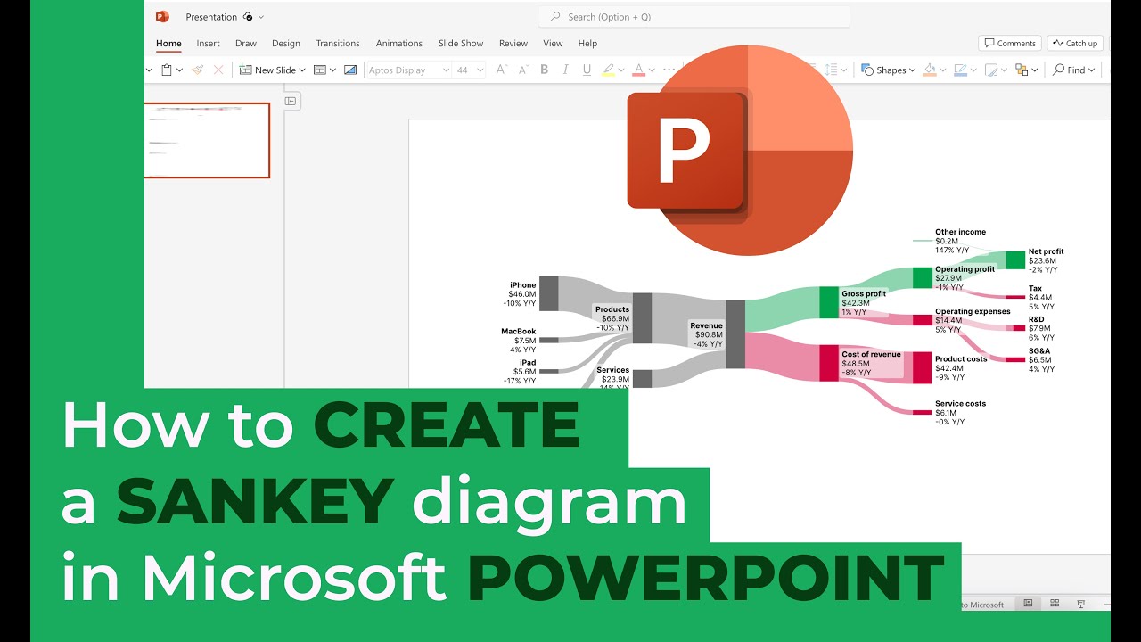The width and height of the screenshot is (1141, 642).
Task: Expand the file name dropdown chevron
Action: point(261,16)
